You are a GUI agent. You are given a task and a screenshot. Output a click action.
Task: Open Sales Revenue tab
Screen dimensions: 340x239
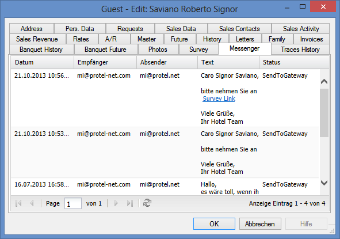point(37,39)
